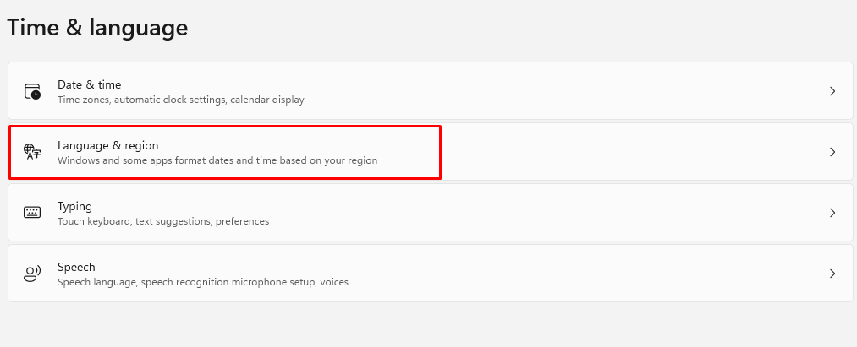Click the Speech person-talking icon
Image resolution: width=857 pixels, height=347 pixels.
[x=32, y=274]
